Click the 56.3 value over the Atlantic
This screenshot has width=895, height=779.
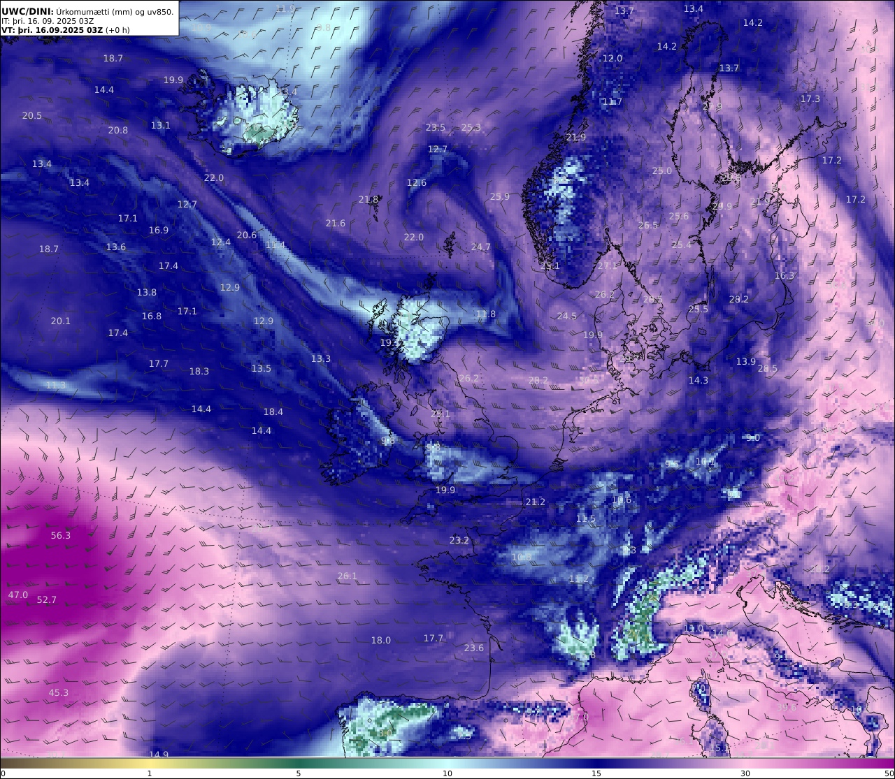(61, 536)
